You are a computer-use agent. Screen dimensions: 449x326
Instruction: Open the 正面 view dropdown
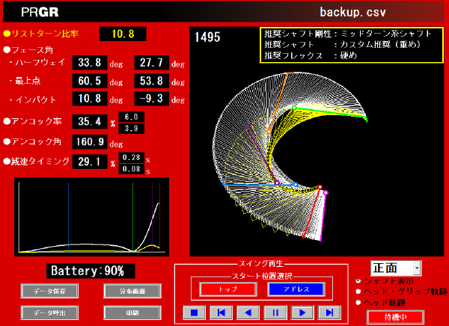tap(417, 268)
